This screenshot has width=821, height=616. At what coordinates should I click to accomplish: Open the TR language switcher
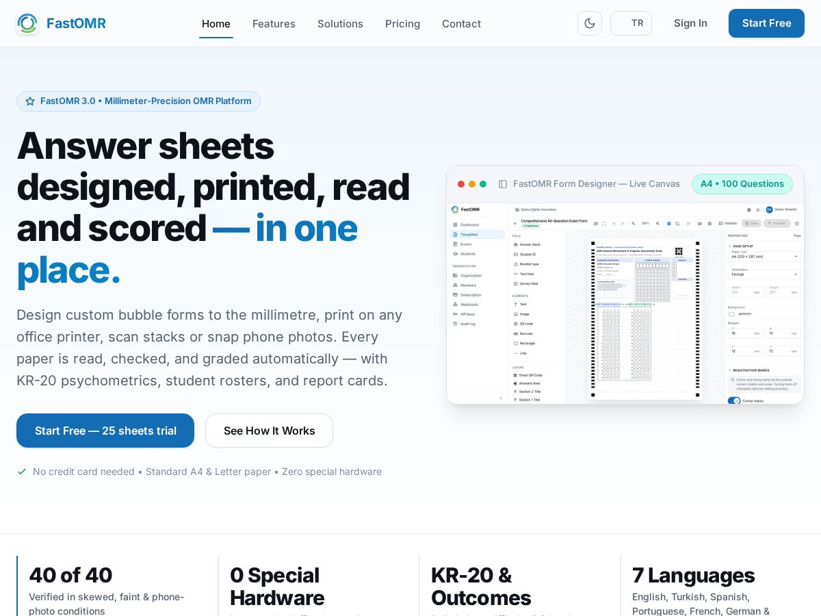tap(631, 23)
